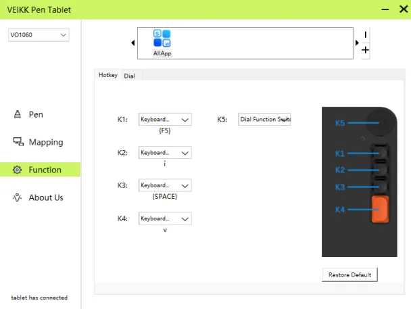Click the right arrow of the app list
This screenshot has height=309, width=411.
[357, 43]
